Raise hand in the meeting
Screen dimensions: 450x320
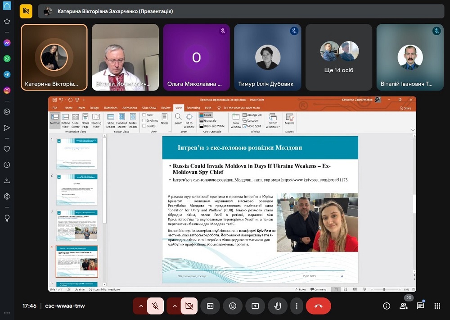(278, 306)
